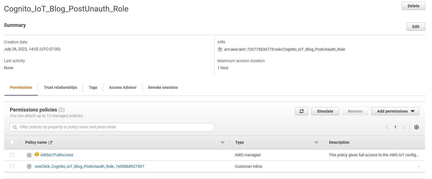
Task: Click the refresh policies icon button
Action: [x=302, y=111]
